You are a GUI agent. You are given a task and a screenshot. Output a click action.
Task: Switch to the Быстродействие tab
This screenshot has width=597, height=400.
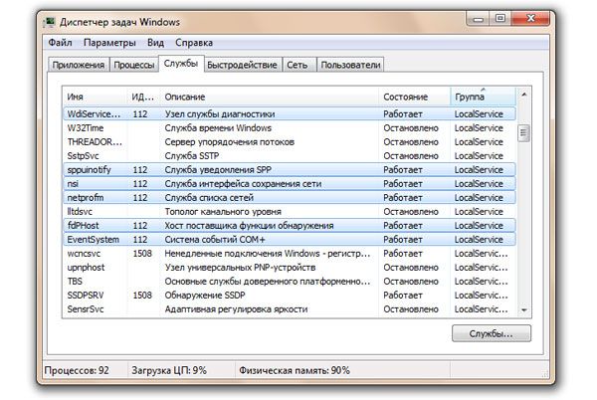(242, 65)
